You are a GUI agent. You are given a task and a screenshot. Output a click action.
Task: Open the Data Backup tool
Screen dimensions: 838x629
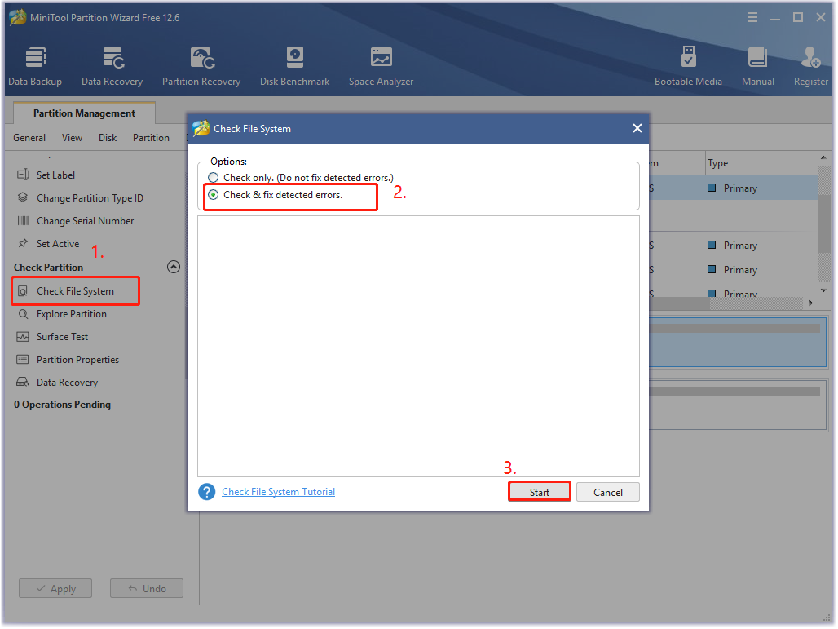(35, 66)
